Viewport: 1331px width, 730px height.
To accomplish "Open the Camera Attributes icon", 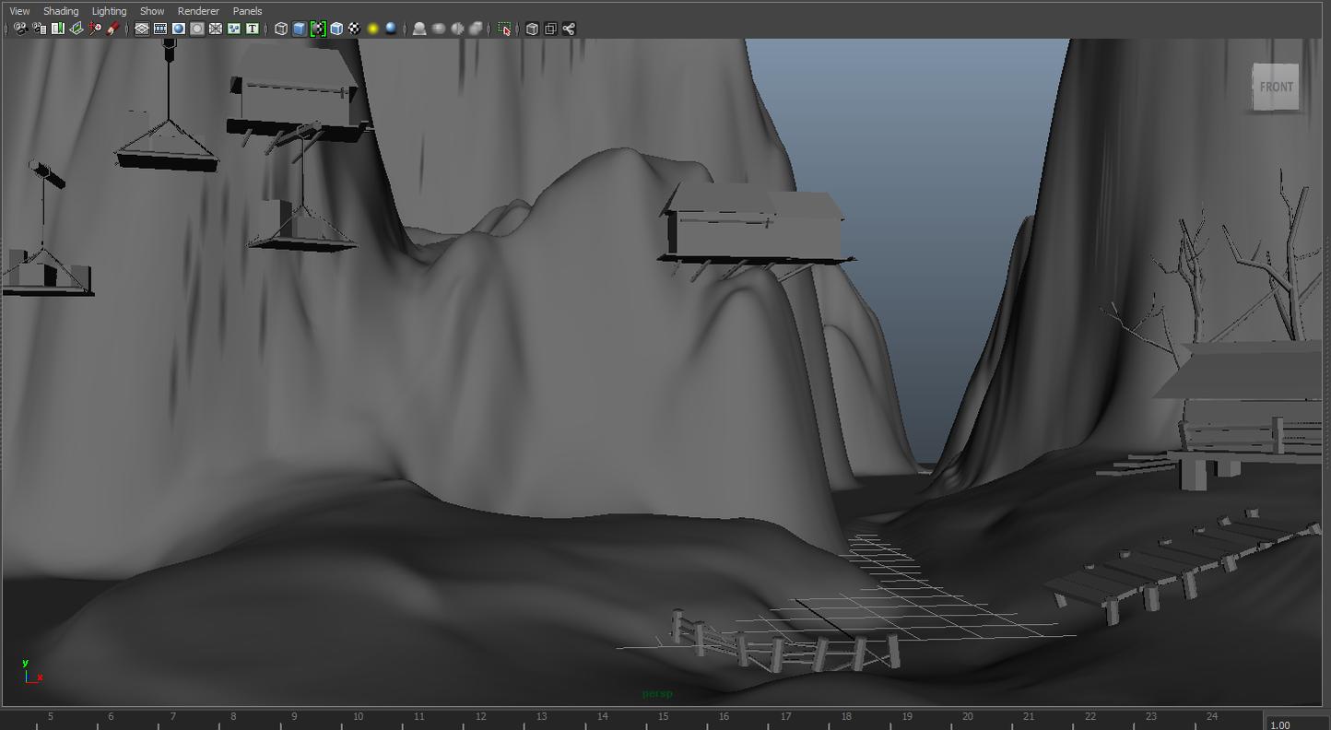I will pos(39,29).
